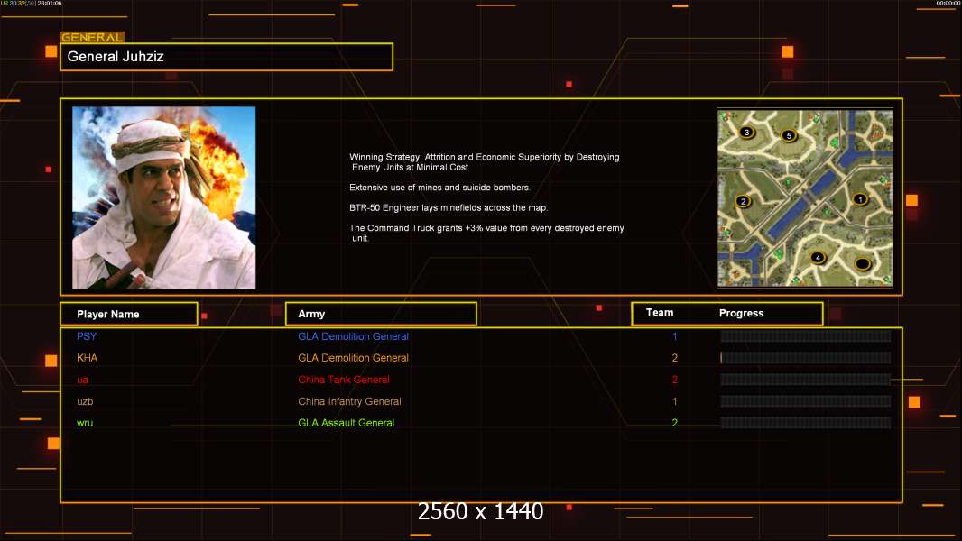Click the GLA Assault General army entry

(346, 423)
